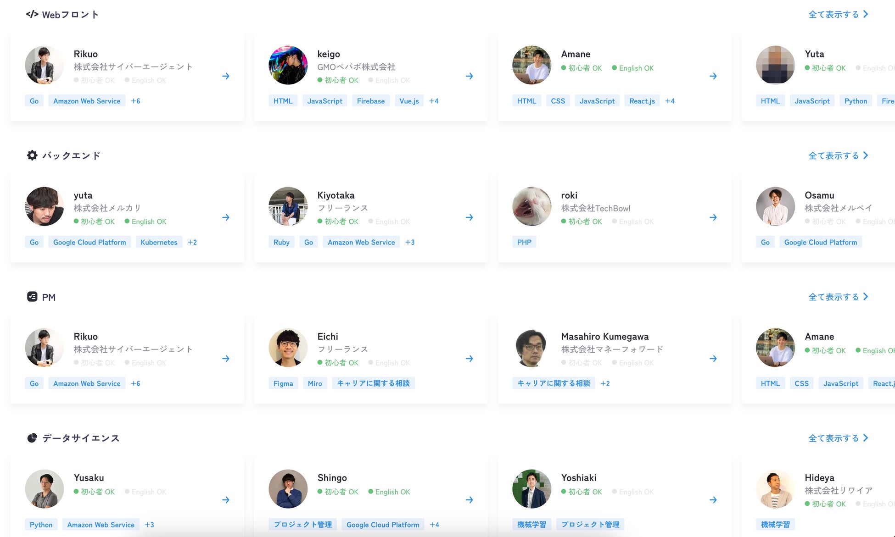Show all data science mentors

pyautogui.click(x=838, y=438)
